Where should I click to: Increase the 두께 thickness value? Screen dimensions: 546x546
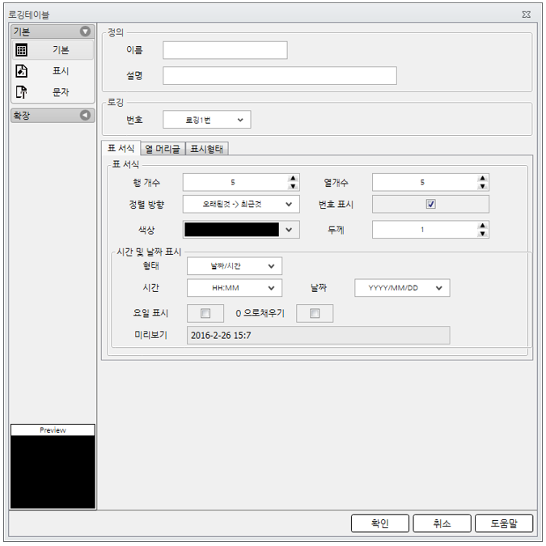point(482,226)
